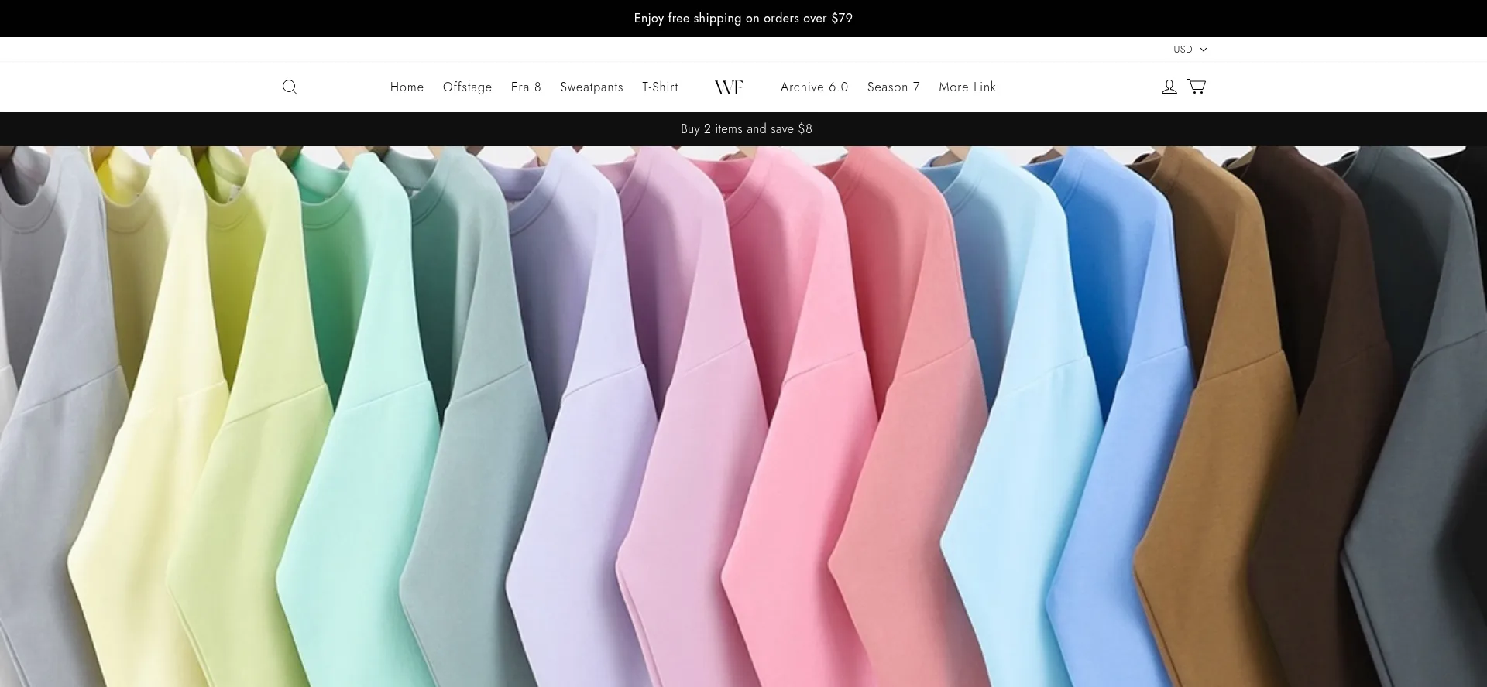Click the light brown shirt in banner
Image resolution: width=1487 pixels, height=687 pixels.
point(1216,464)
